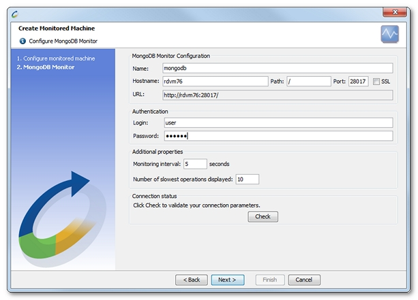
Task: Close the dialog window
Action: coord(395,12)
